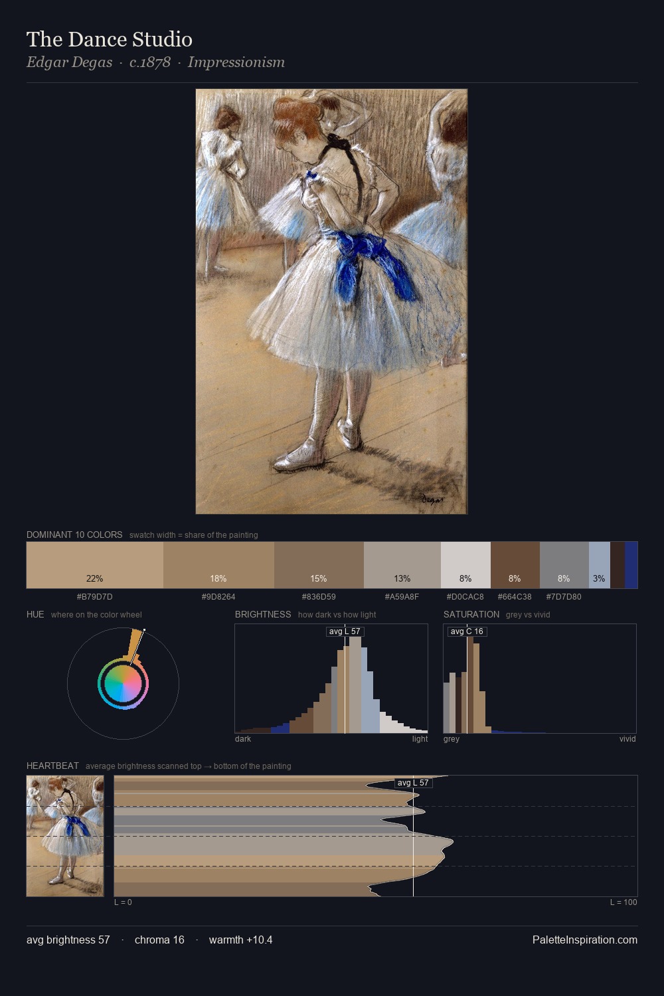
Task: Click the 'L = 100' axis label
Action: tap(623, 902)
